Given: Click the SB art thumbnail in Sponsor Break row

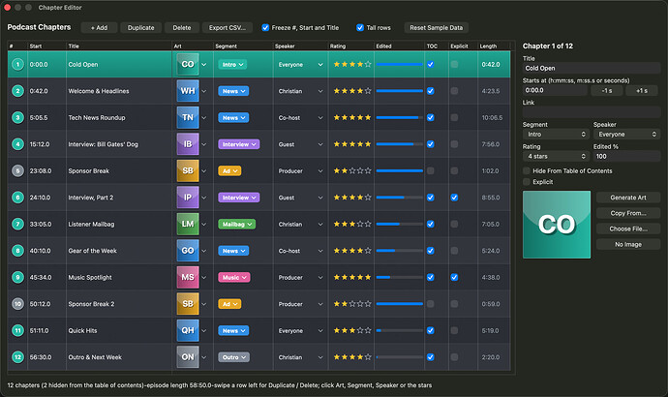Looking at the screenshot, I should (x=188, y=170).
